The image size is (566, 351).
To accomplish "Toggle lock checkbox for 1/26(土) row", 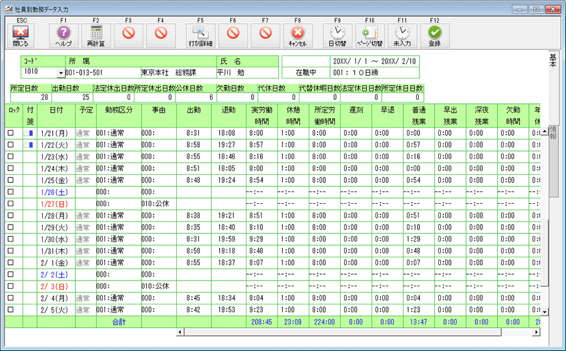I will coord(11,192).
